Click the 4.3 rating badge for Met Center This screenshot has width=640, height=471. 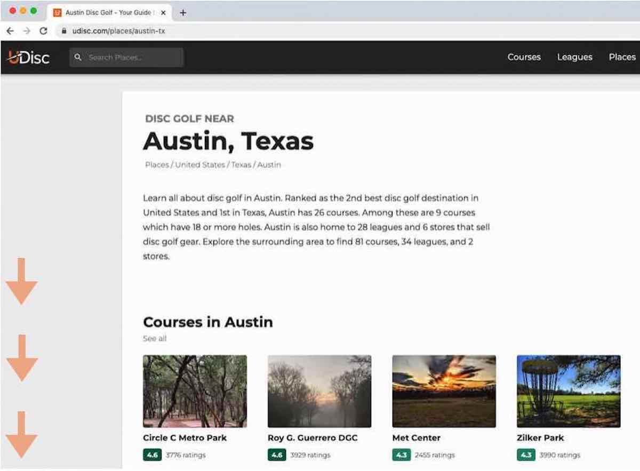(x=402, y=455)
